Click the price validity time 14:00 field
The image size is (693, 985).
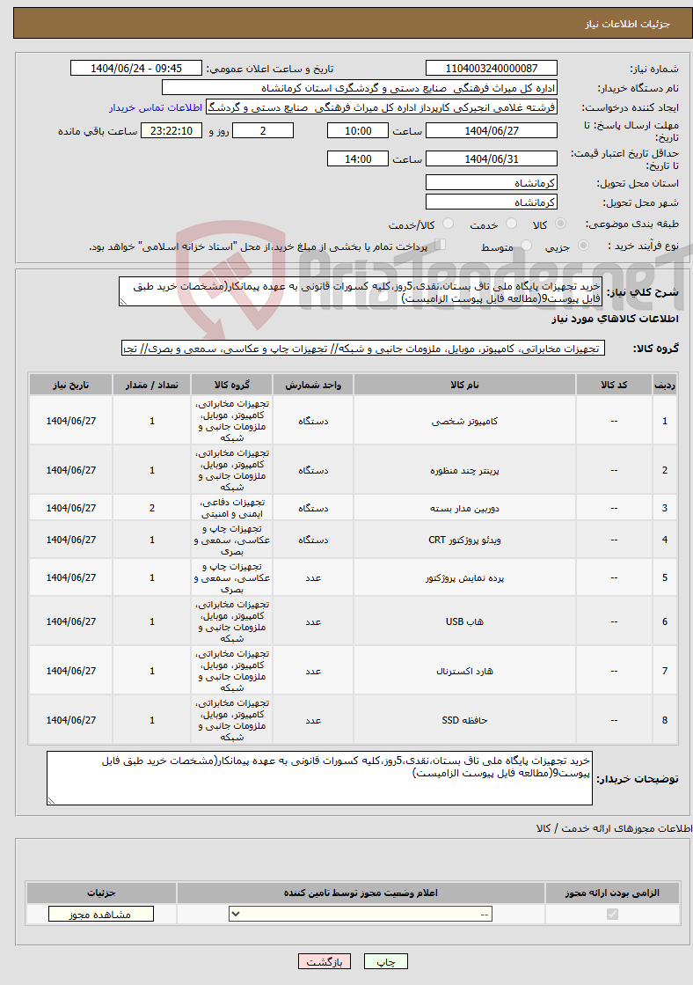358,159
